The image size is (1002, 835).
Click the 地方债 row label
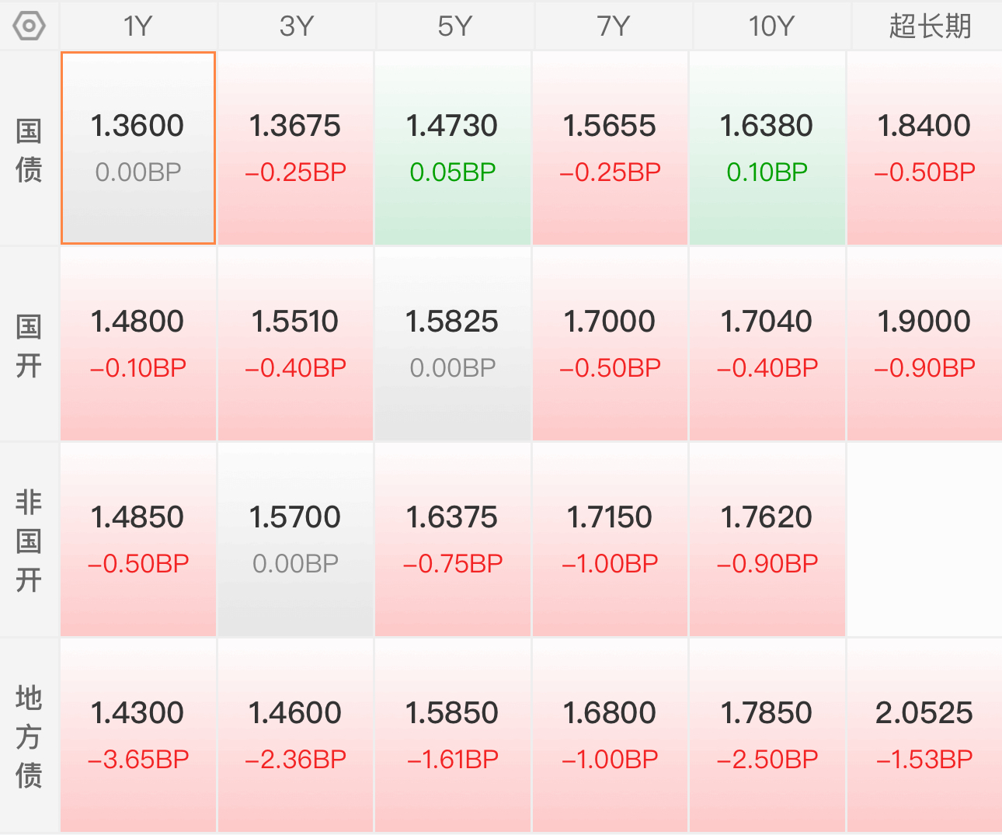29,736
